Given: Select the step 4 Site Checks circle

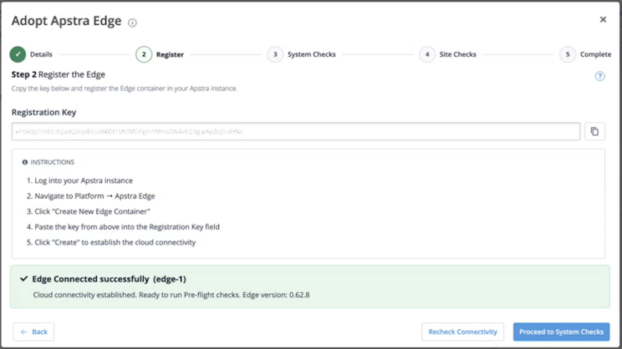Looking at the screenshot, I should click(427, 54).
